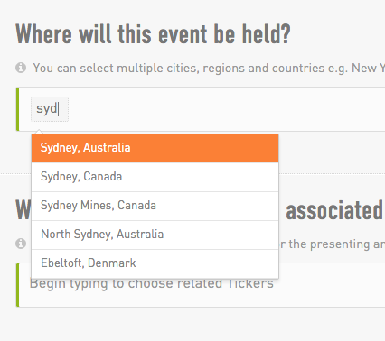Click the typed 'syd' text in the location field
Viewport: 385px width, 341px height.
point(47,108)
